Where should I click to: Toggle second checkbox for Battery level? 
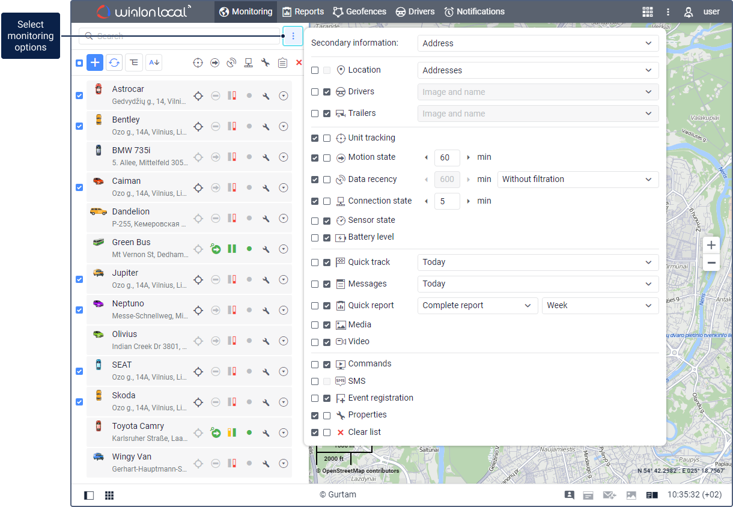click(x=327, y=238)
